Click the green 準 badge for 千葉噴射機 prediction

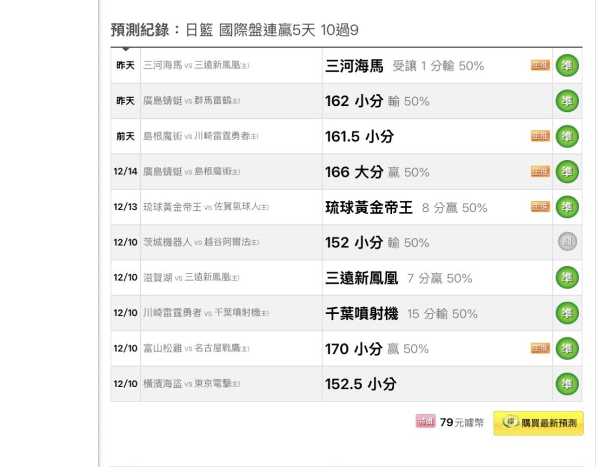point(567,313)
